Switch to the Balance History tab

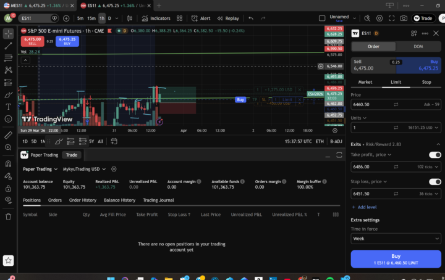tap(119, 200)
